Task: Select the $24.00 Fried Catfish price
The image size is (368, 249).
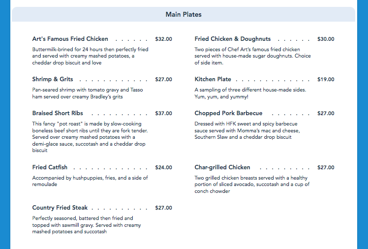Action: pos(163,167)
